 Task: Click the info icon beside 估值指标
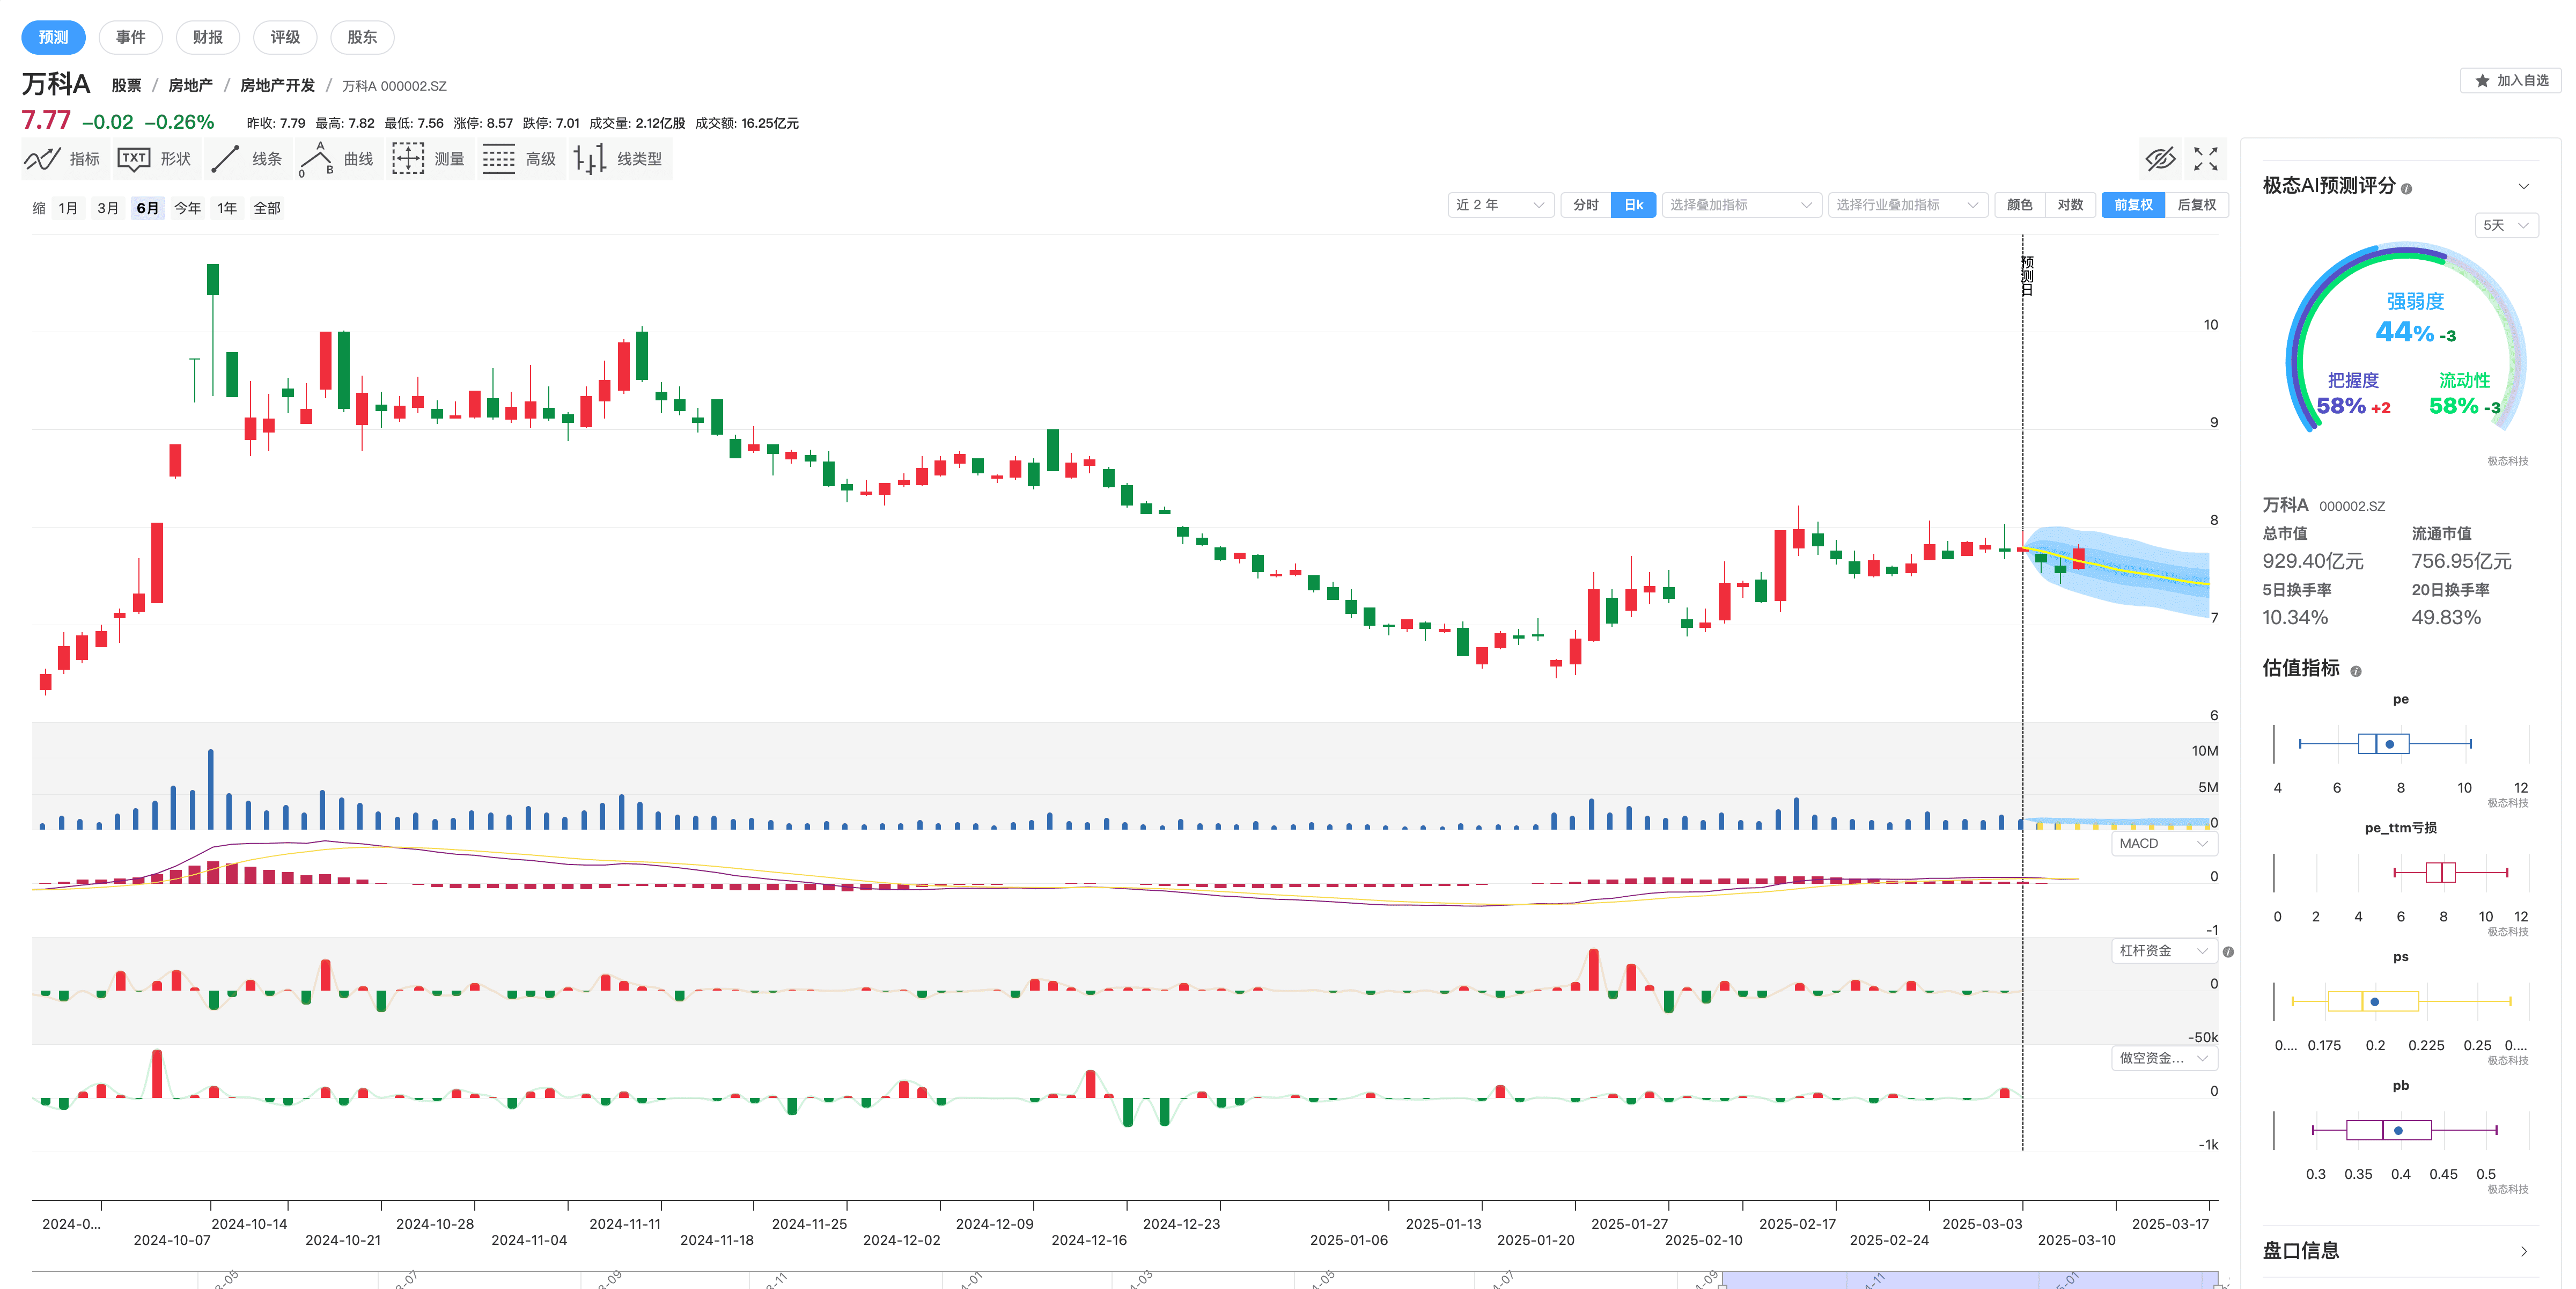pos(2356,671)
